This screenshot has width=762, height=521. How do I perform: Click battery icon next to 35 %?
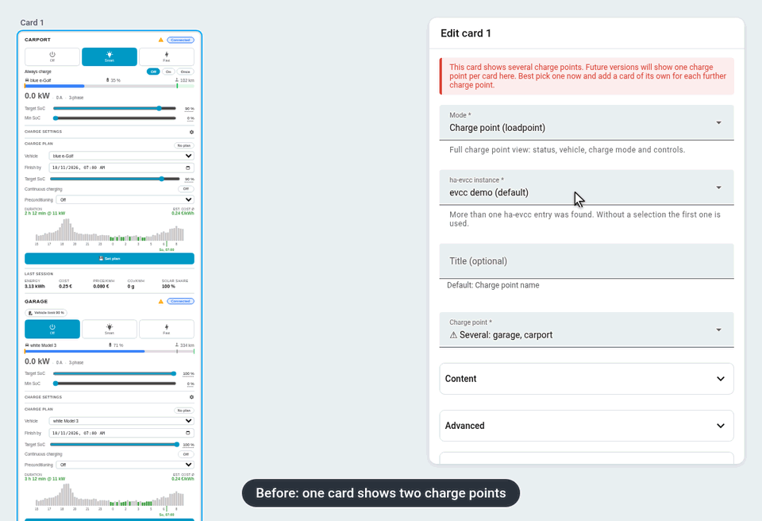coord(107,80)
